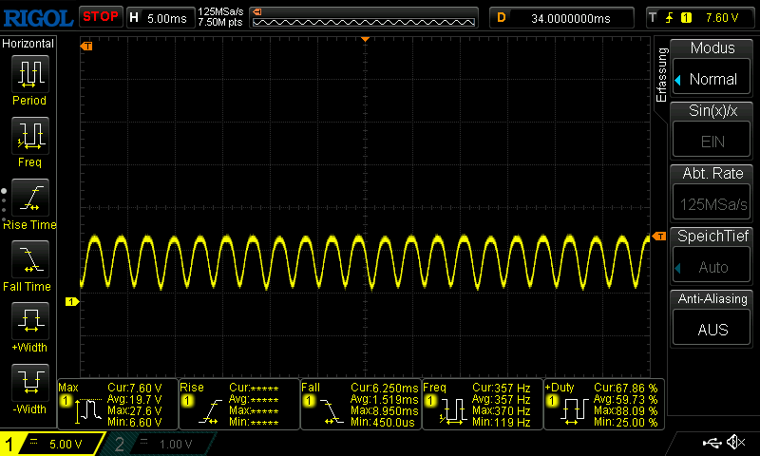Choose the Rise Time measurement icon

click(x=28, y=198)
